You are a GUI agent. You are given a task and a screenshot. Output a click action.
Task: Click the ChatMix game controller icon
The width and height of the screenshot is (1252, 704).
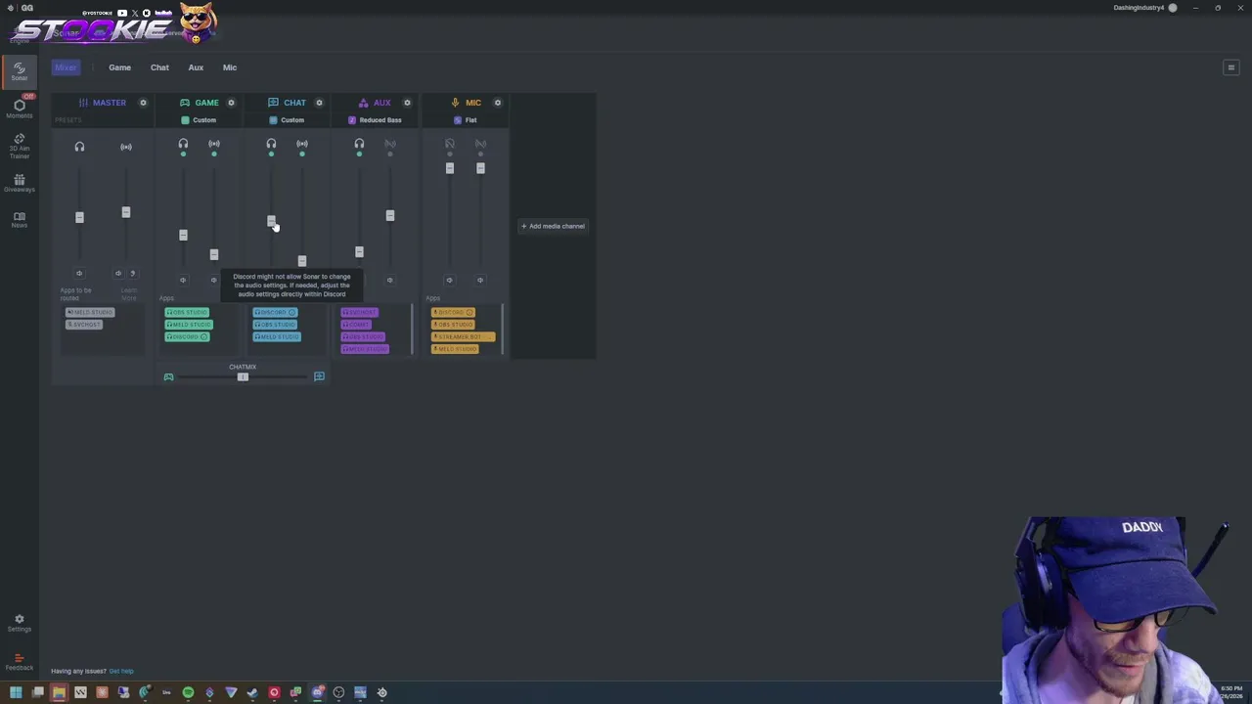point(168,376)
